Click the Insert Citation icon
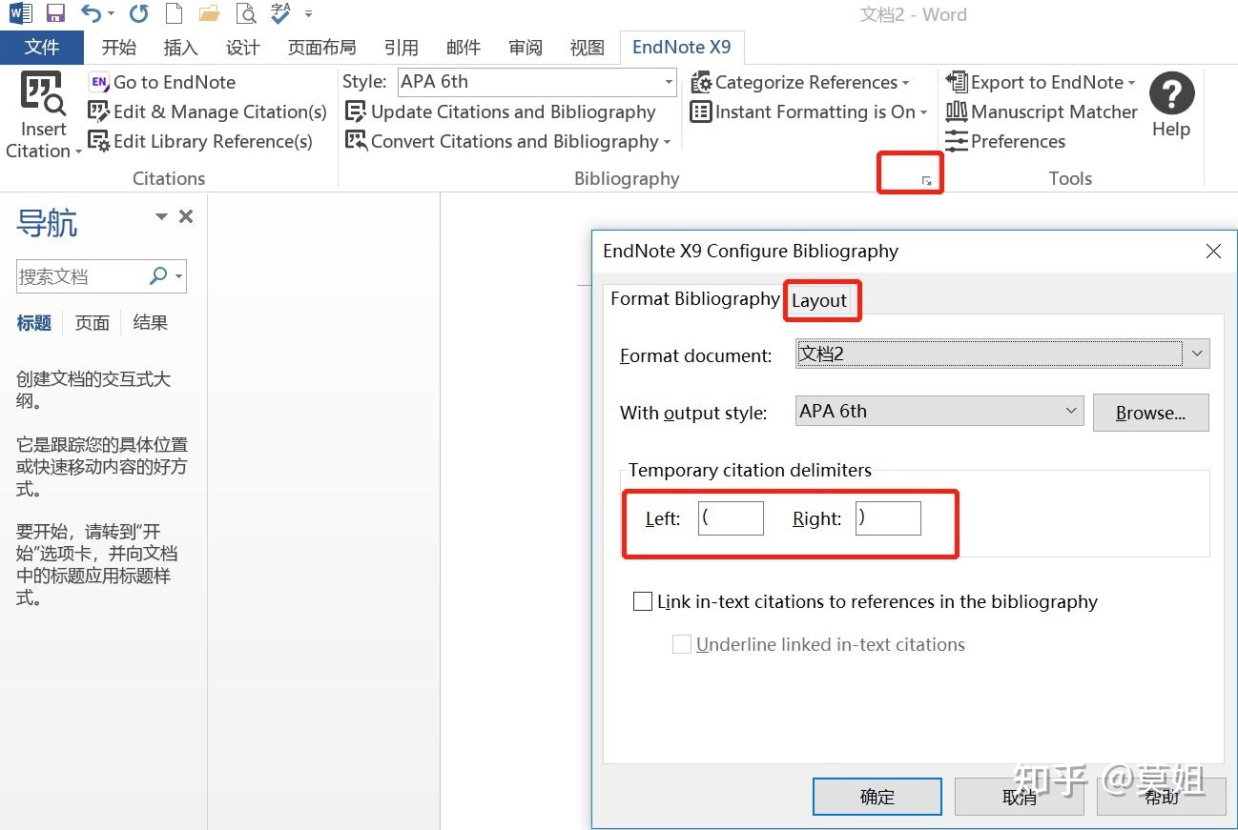The height and width of the screenshot is (830, 1238). tap(43, 93)
